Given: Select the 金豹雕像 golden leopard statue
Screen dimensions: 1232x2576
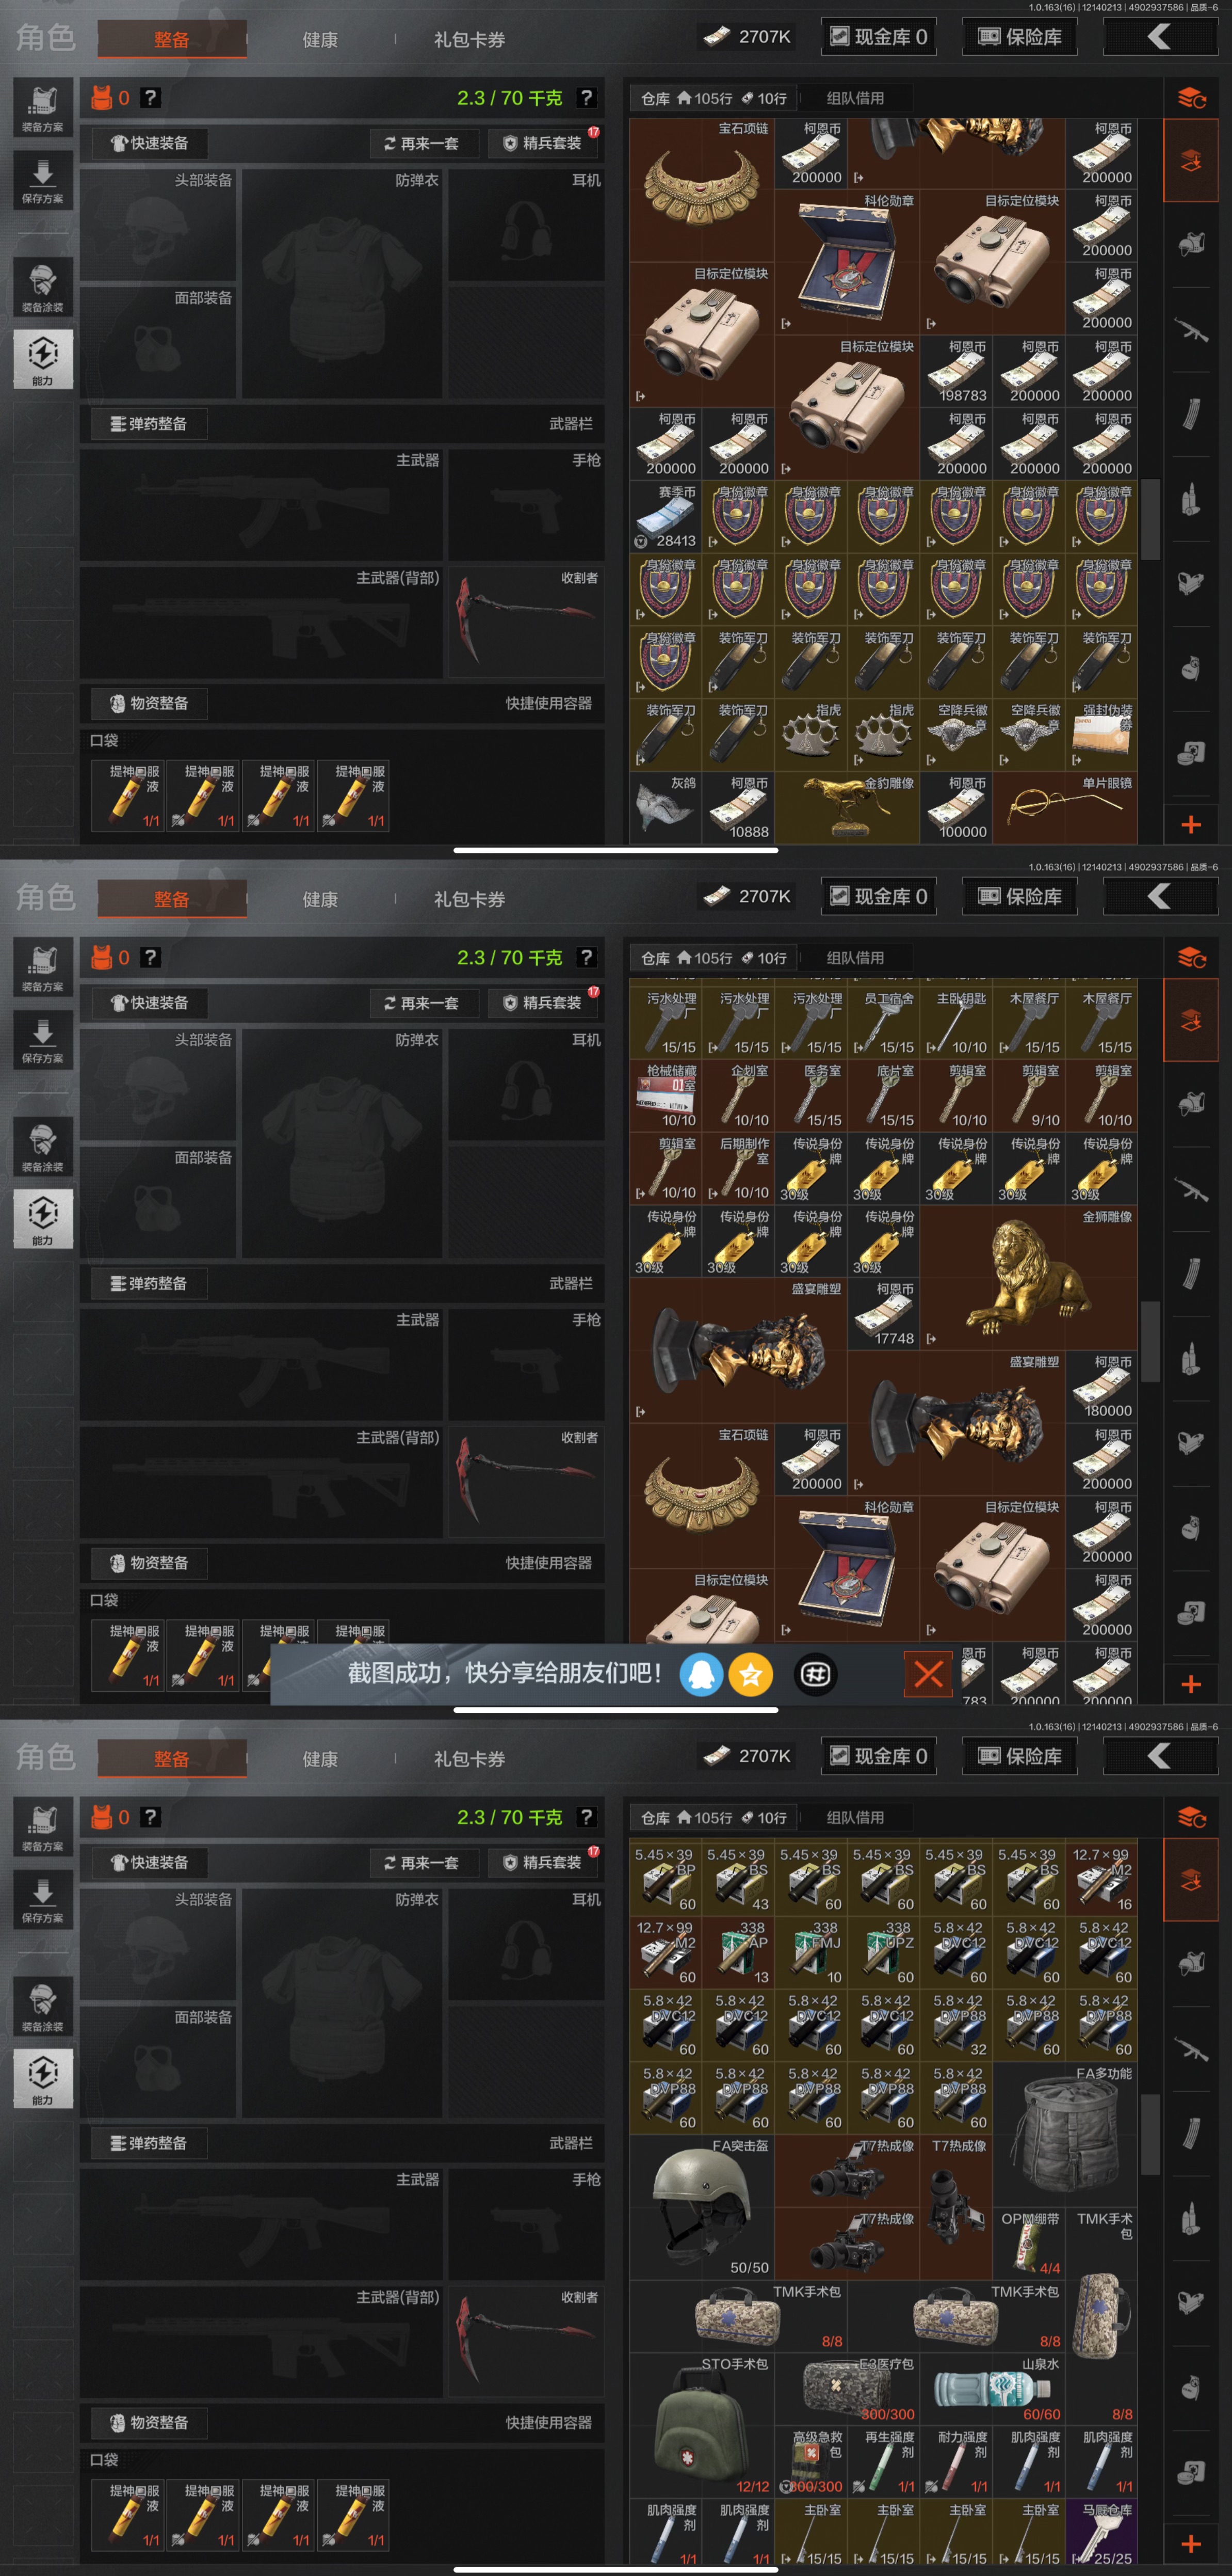Looking at the screenshot, I should (x=847, y=806).
